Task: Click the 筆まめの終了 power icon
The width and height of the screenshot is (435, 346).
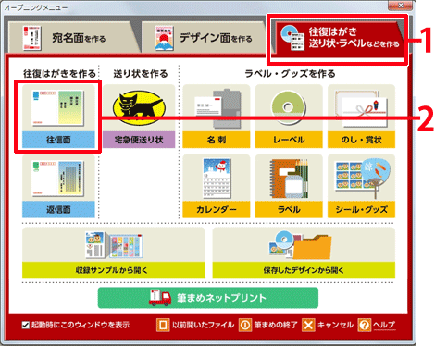Action: click(x=245, y=325)
